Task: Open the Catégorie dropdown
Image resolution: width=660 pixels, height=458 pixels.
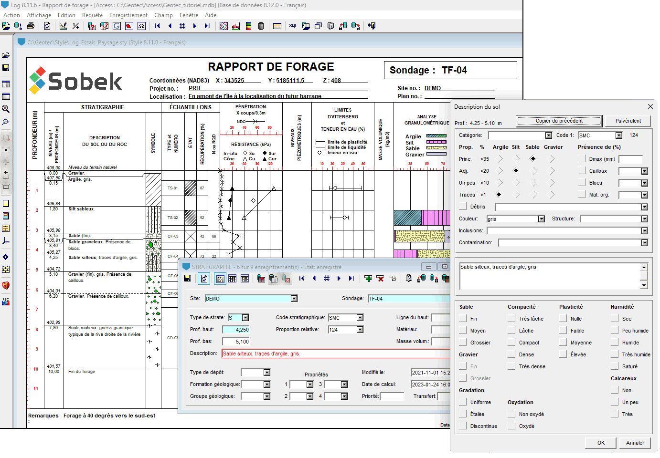Action: coord(549,135)
